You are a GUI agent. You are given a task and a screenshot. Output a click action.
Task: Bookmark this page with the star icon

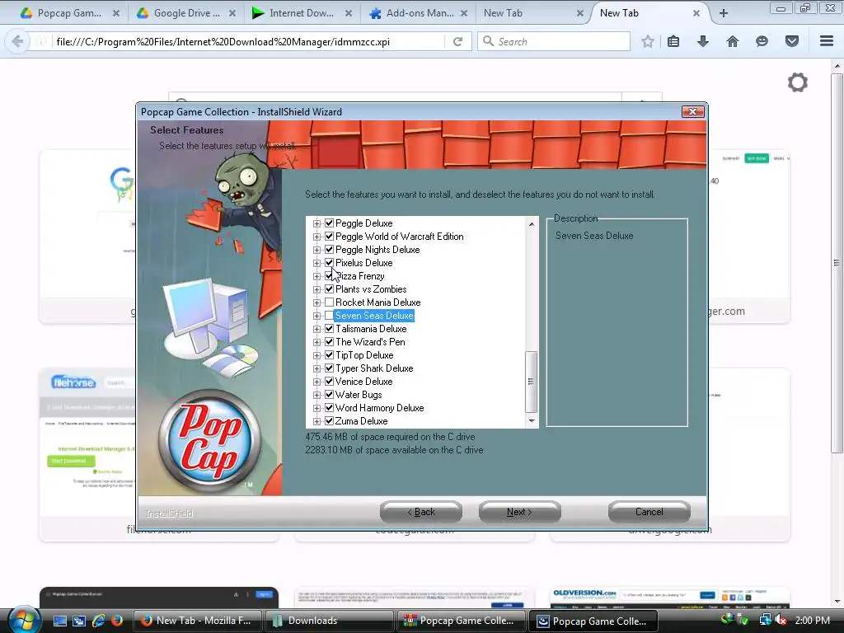(x=648, y=41)
